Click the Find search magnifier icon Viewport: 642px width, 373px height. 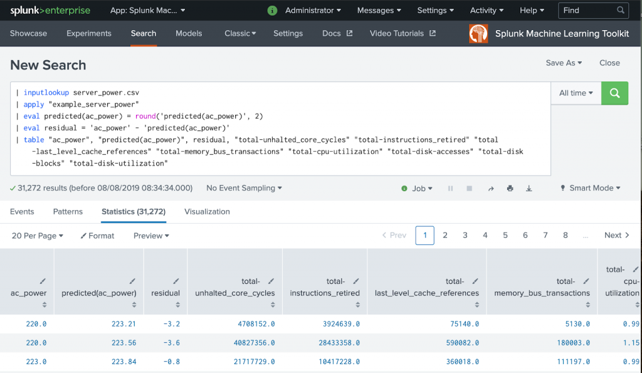coord(621,10)
